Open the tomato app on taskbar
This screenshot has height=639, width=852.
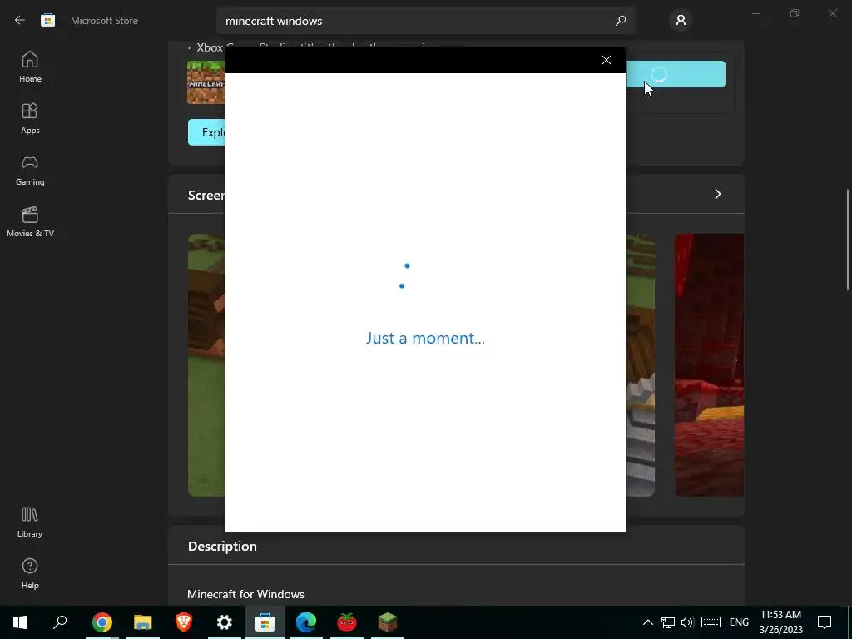[x=347, y=622]
